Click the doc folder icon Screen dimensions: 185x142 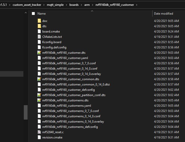point(39,21)
